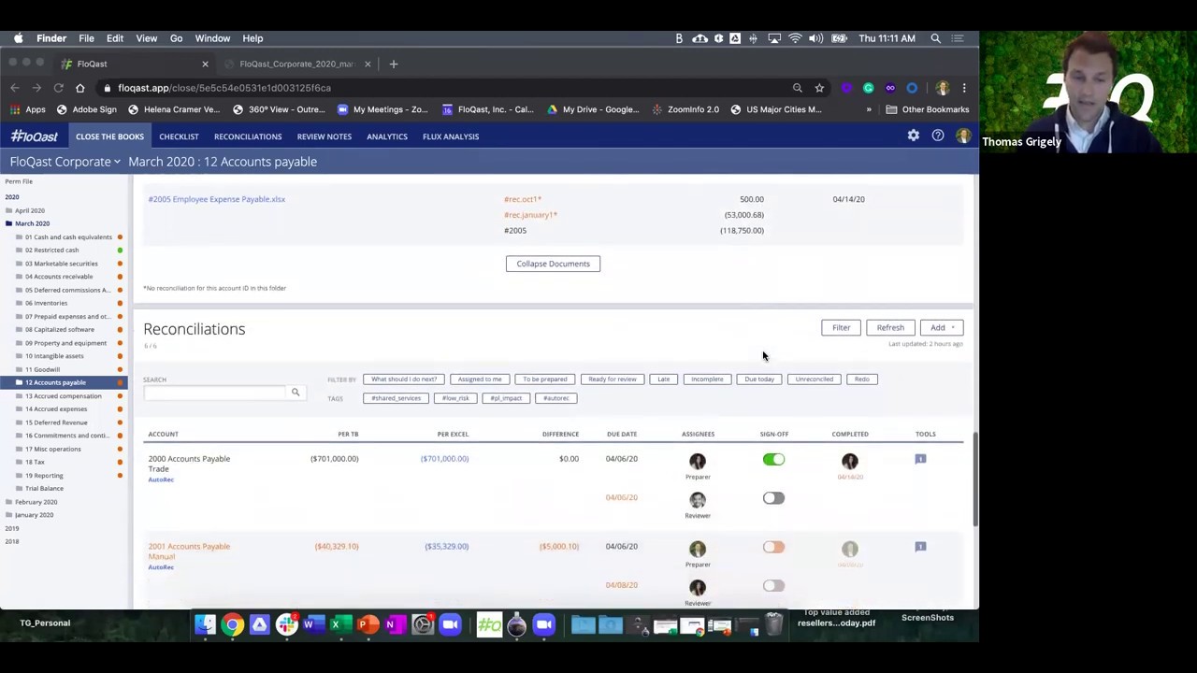Screen dimensions: 1197x673
Task: Open the Add dropdown in Reconciliations
Action: 941,328
